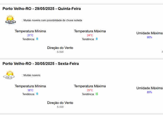Click the S-SW wind direction for Sexta-Feira
This screenshot has width=163, height=115.
[x=60, y=107]
